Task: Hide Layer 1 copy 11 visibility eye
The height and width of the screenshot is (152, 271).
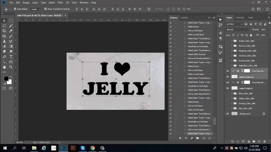Action: (228, 77)
